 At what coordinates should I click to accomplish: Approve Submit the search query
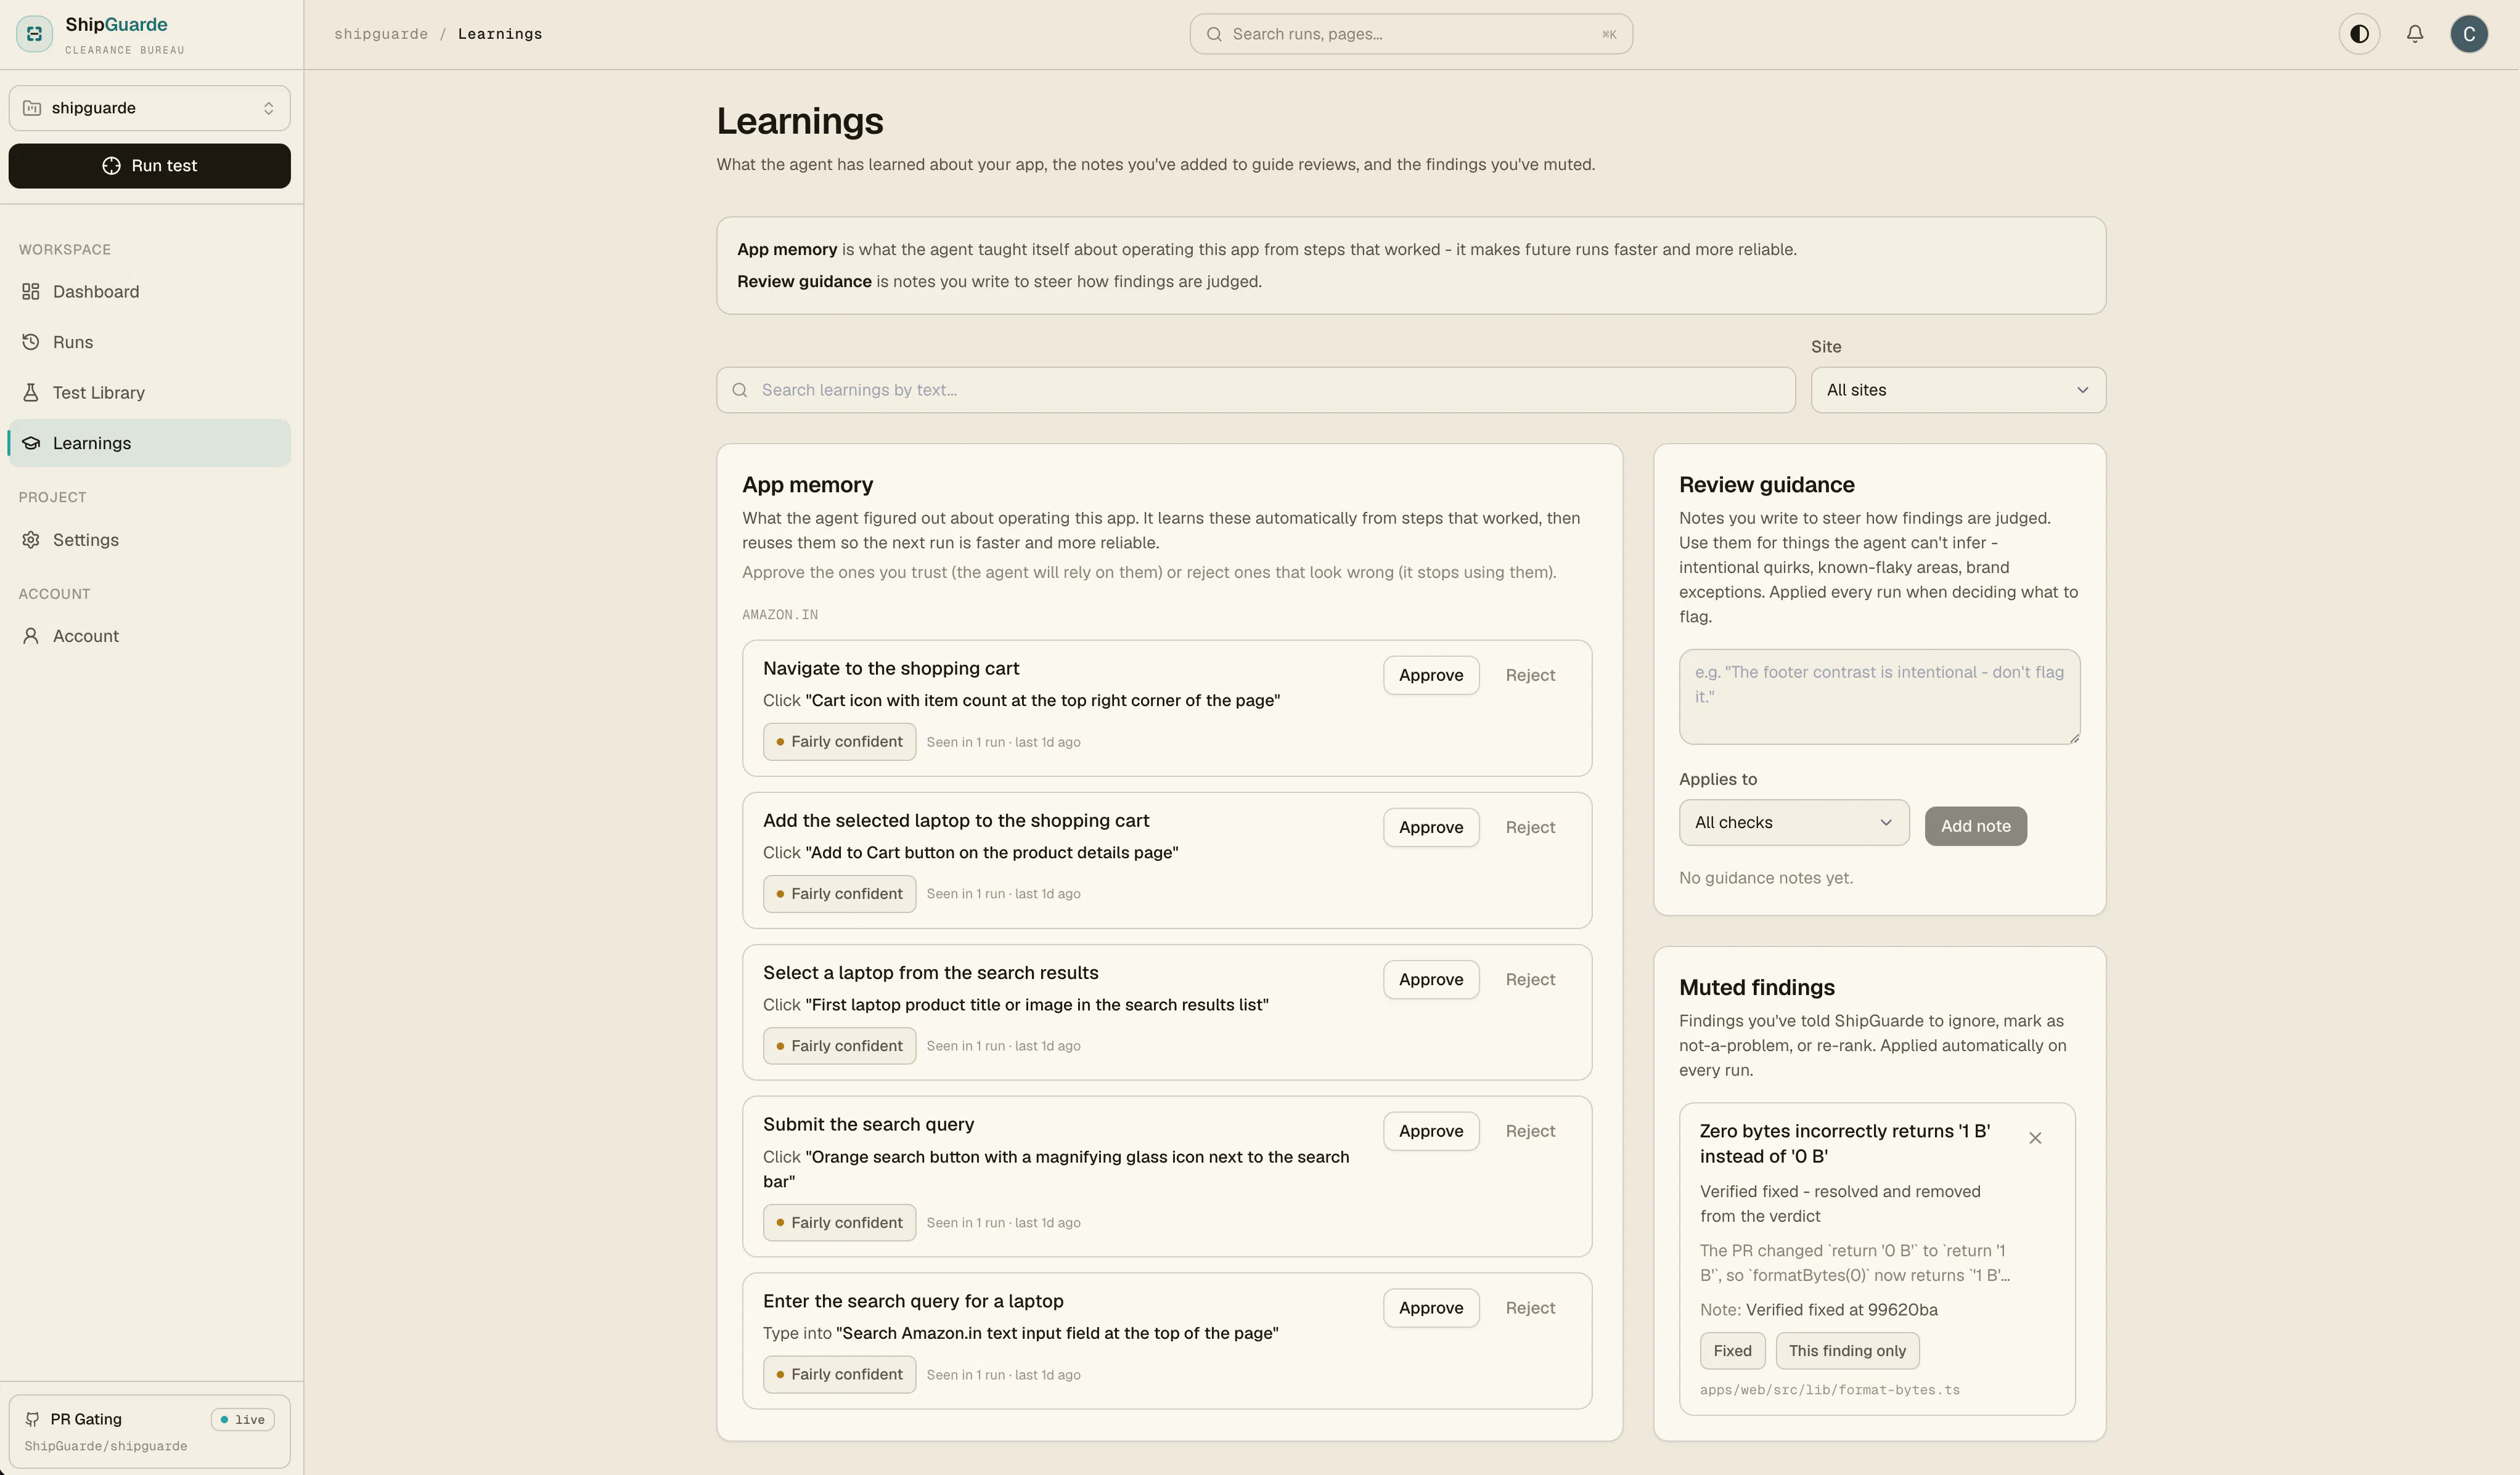[x=1430, y=1131]
